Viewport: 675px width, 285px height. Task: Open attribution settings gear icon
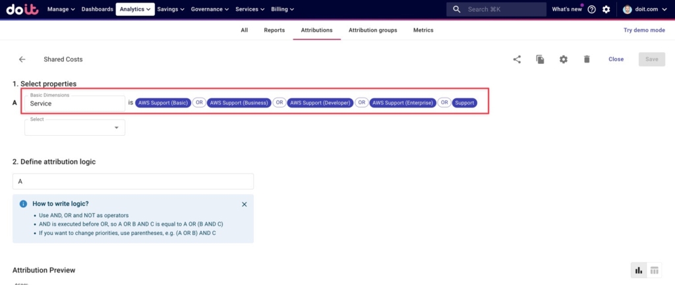[x=563, y=59]
